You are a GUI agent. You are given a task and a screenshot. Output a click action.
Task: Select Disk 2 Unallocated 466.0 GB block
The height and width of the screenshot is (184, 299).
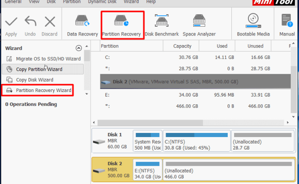pos(229,170)
